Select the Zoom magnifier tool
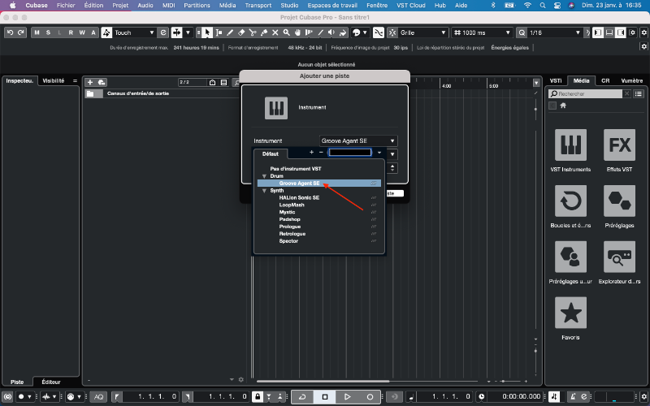 286,32
